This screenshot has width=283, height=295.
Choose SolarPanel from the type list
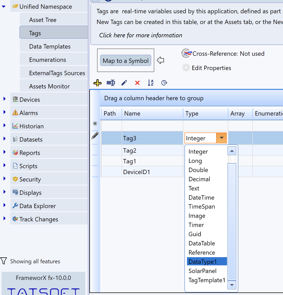coord(202,271)
